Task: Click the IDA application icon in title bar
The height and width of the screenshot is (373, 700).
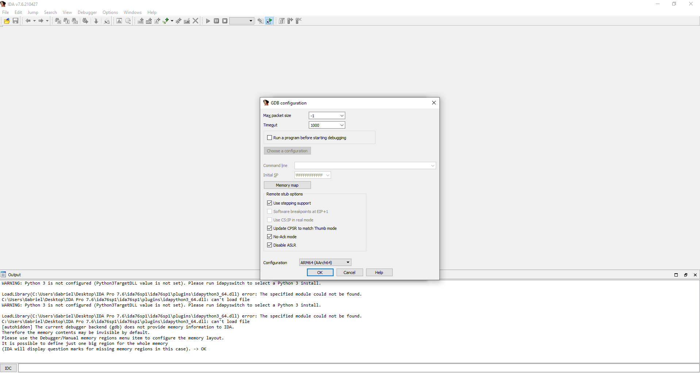Action: point(3,4)
